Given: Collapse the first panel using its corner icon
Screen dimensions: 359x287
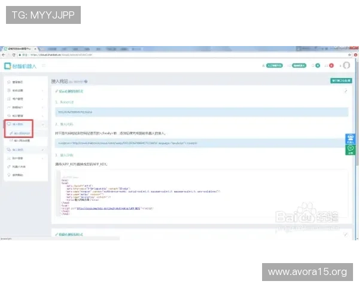Looking at the screenshot, I should click(346, 91).
